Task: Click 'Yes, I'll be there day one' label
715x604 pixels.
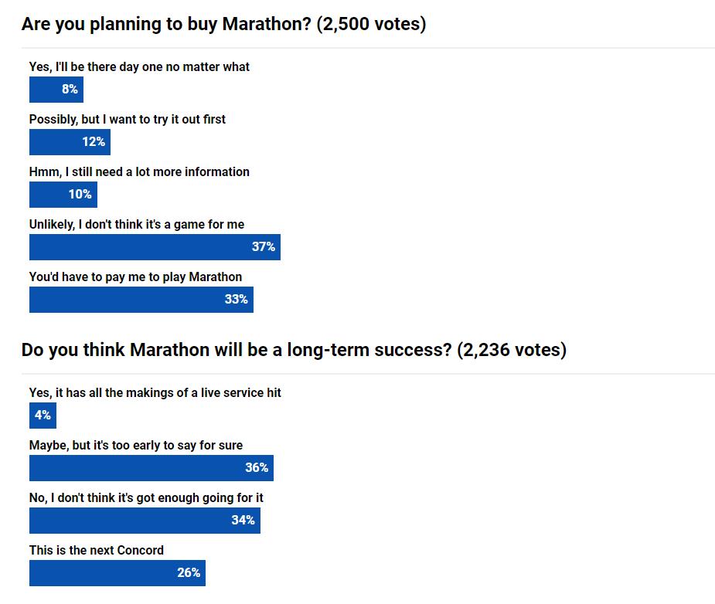Action: click(x=139, y=67)
